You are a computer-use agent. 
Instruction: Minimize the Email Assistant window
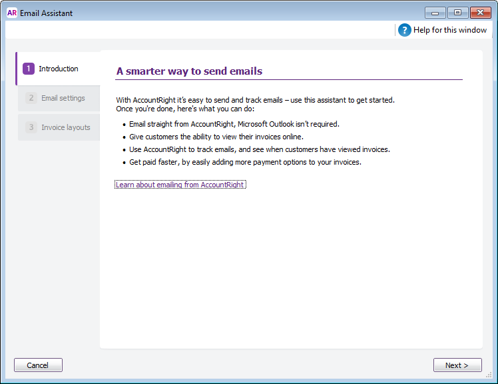point(435,13)
